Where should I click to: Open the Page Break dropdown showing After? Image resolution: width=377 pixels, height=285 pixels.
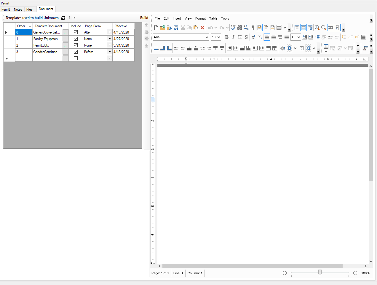tap(109, 32)
